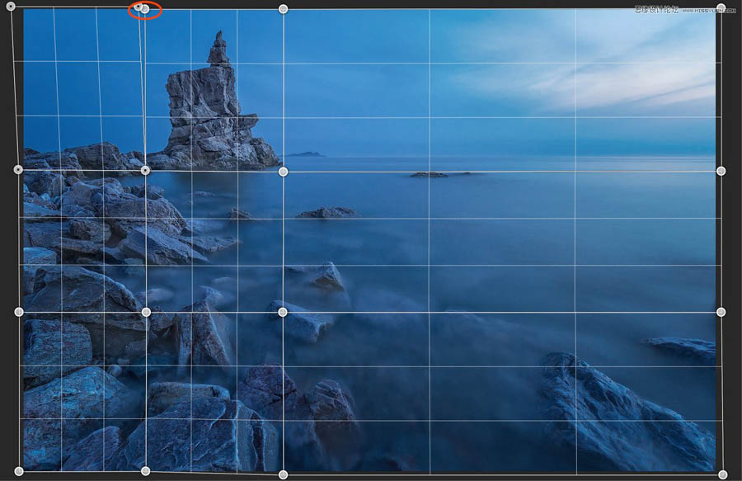Select the top-left corner anchor point
Screen dimensions: 742x481
pos(11,7)
